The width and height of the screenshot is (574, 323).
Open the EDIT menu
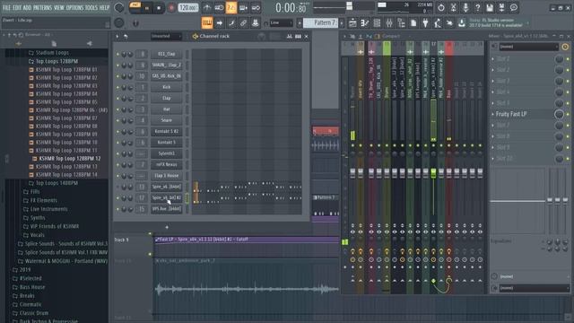pyautogui.click(x=17, y=8)
